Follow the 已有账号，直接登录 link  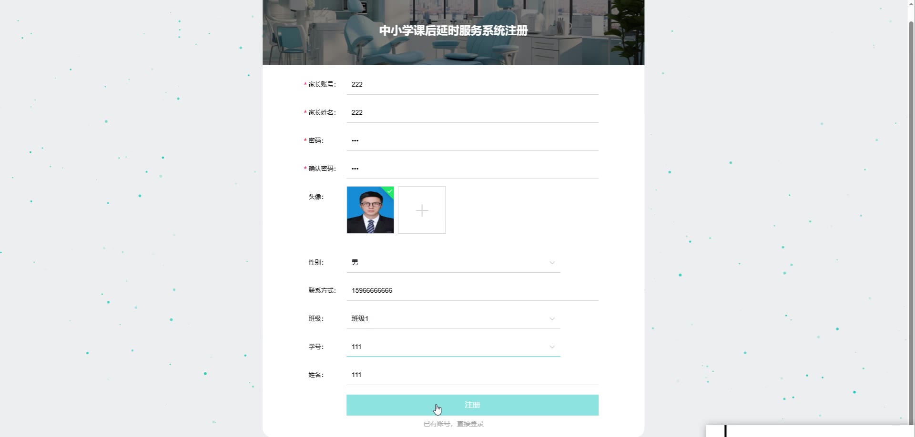[x=454, y=424]
